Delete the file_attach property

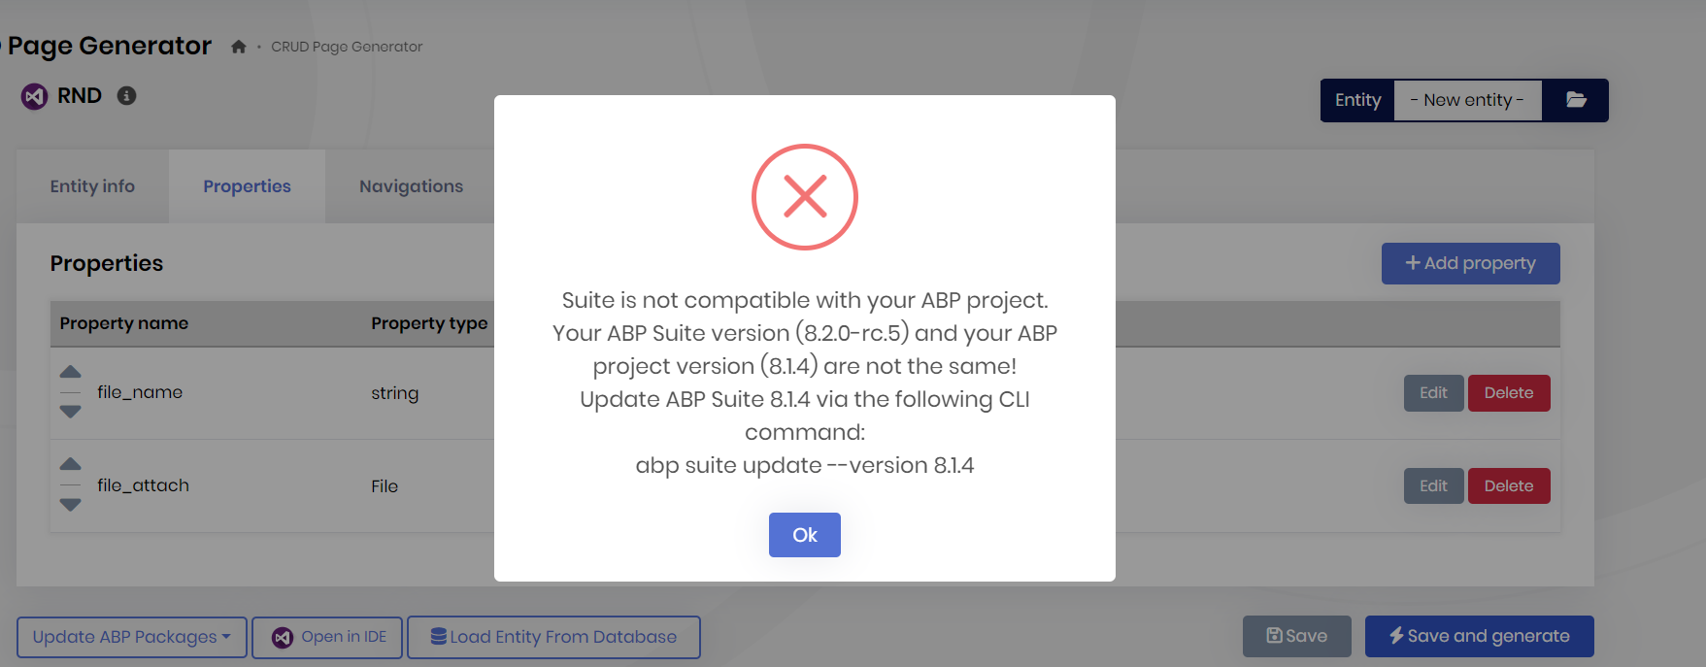pyautogui.click(x=1508, y=485)
